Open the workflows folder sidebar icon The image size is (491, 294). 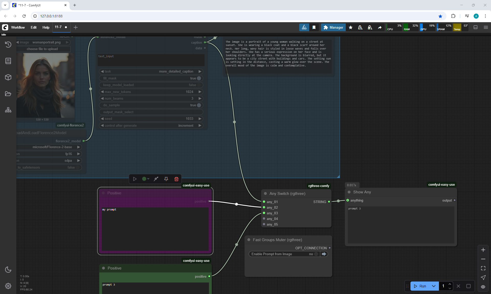[x=8, y=94]
